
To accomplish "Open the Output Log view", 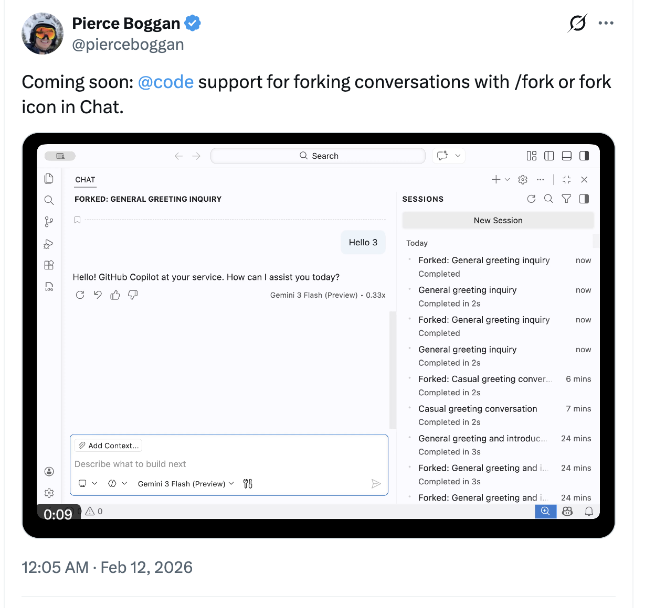I will click(49, 287).
